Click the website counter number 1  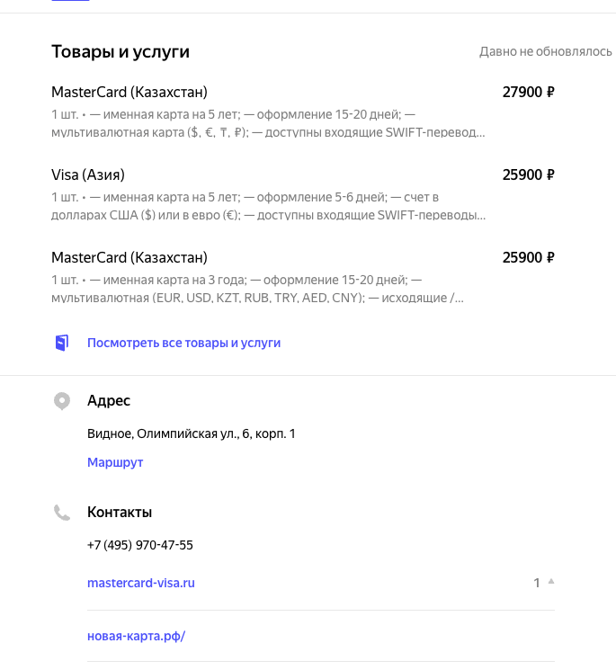pyautogui.click(x=537, y=583)
